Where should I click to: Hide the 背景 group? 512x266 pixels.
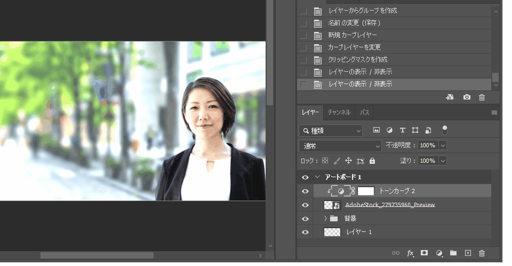pos(305,219)
